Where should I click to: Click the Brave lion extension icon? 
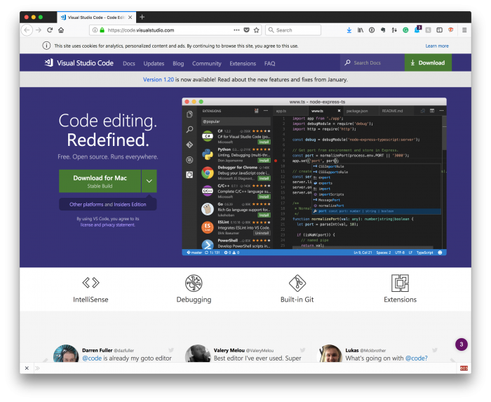tap(450, 30)
